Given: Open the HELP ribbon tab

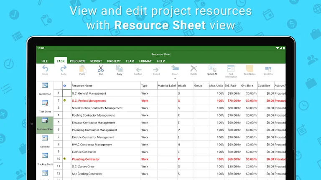Looking at the screenshot, I should tap(161, 61).
